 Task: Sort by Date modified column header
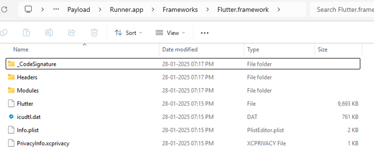coord(180,50)
